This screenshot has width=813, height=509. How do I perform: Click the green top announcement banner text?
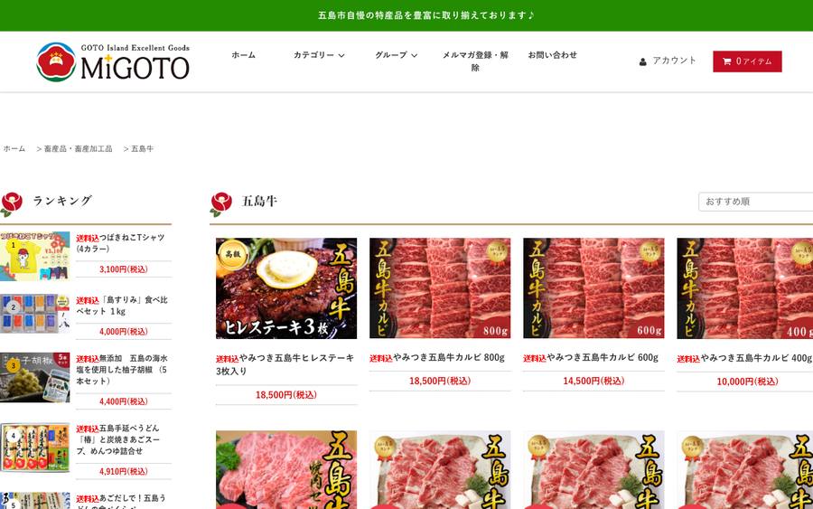[426, 15]
